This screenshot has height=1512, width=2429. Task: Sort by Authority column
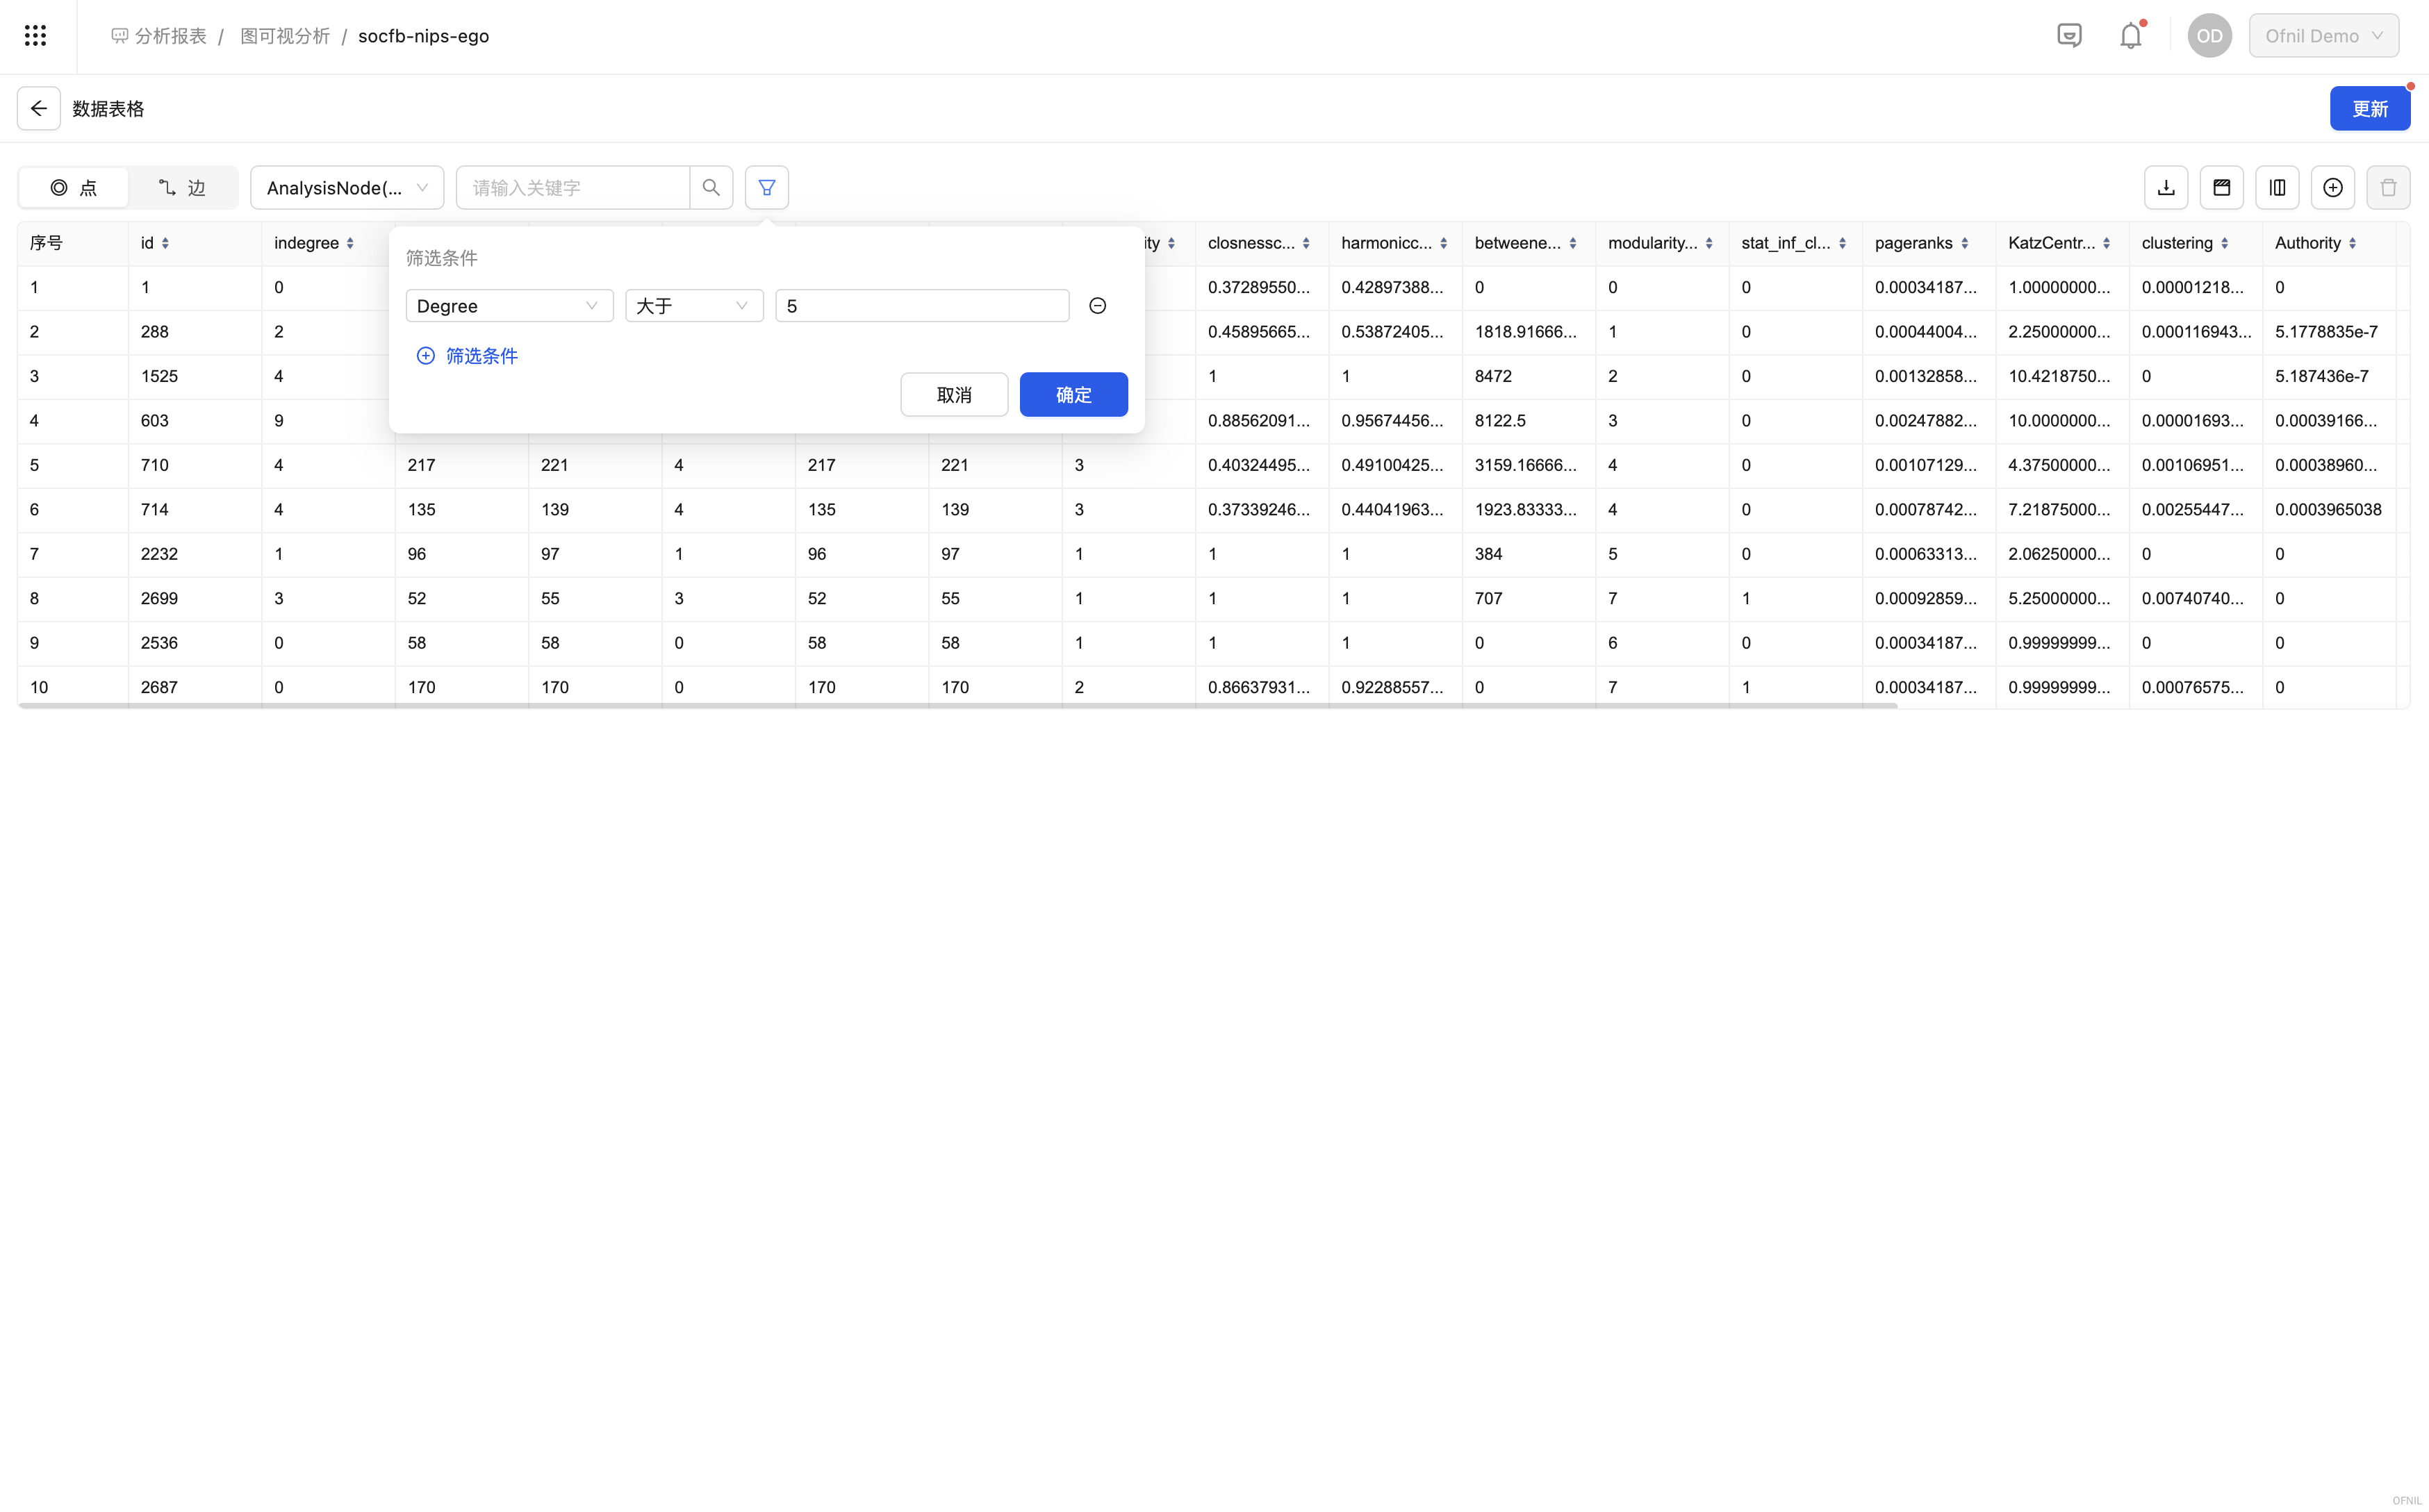pos(2352,243)
